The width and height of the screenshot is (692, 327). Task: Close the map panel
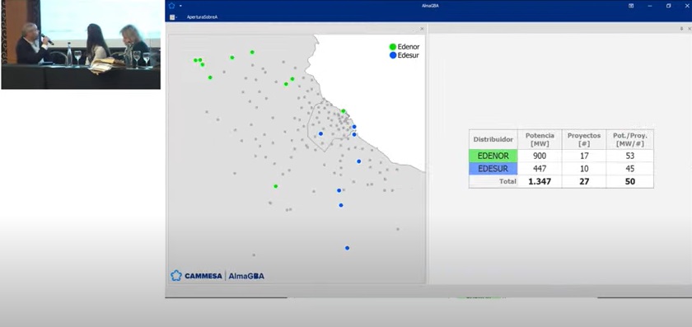click(x=422, y=29)
